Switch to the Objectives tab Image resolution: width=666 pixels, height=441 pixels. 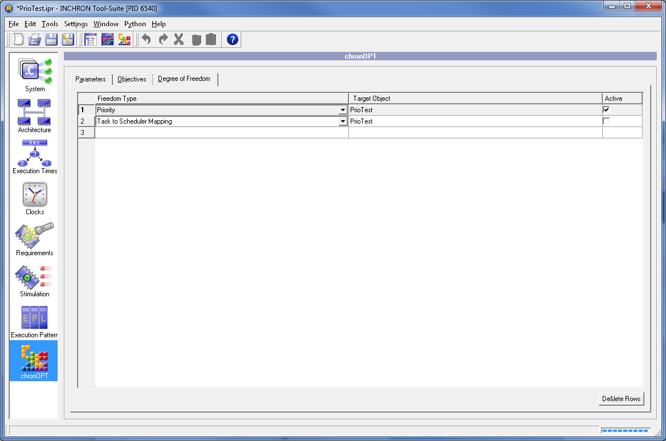click(132, 79)
